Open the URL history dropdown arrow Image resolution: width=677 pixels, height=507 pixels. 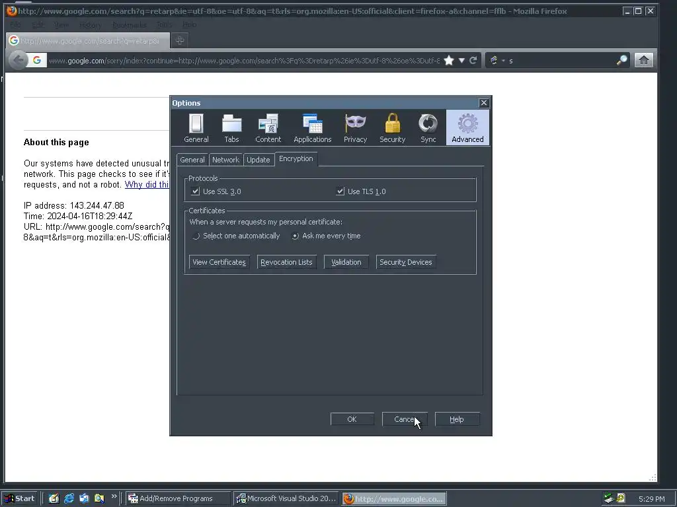461,60
